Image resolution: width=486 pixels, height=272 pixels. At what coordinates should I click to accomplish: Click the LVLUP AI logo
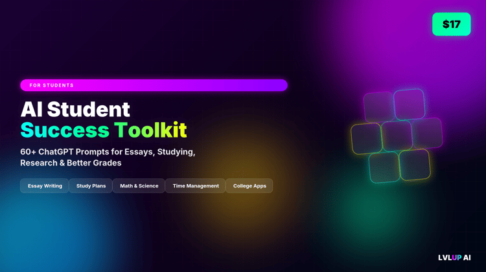pyautogui.click(x=454, y=258)
